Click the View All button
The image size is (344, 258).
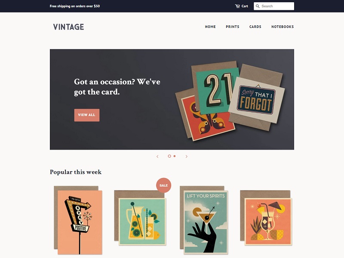point(87,115)
